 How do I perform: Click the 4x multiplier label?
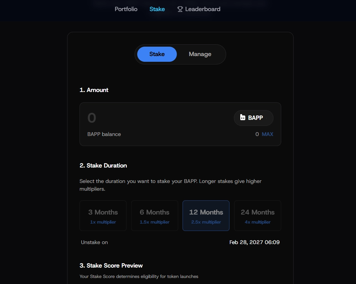click(257, 222)
